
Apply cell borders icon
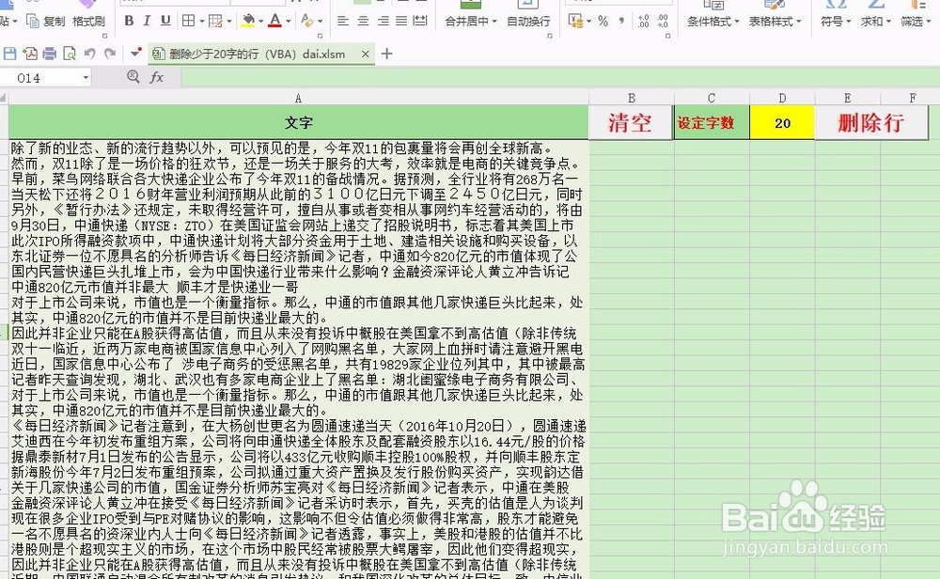click(188, 21)
